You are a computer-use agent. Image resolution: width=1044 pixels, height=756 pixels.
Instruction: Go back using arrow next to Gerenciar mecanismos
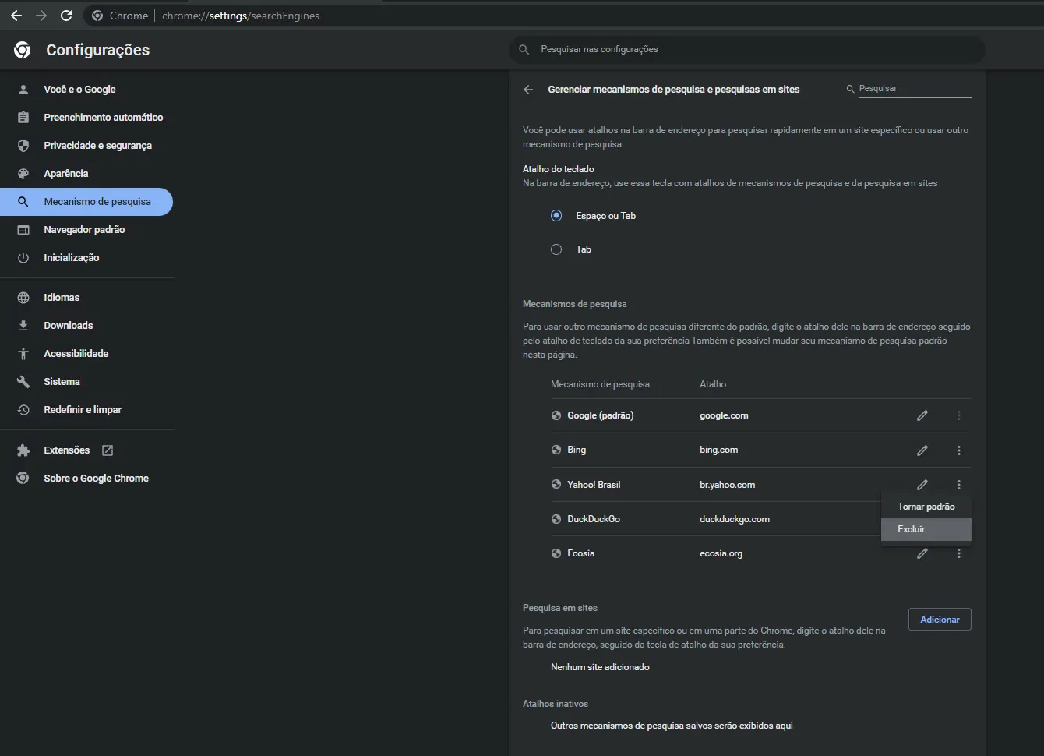[x=528, y=90]
